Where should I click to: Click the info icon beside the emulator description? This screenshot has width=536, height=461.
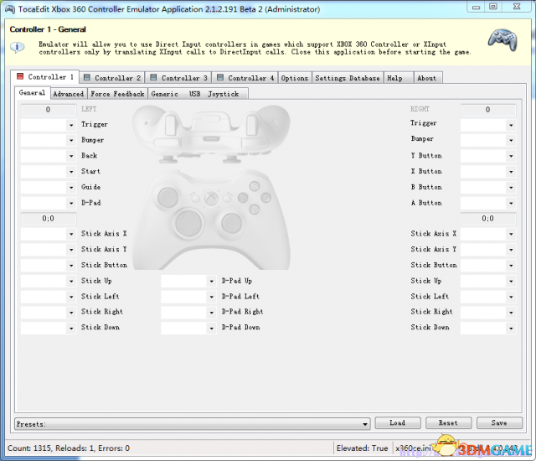point(17,47)
